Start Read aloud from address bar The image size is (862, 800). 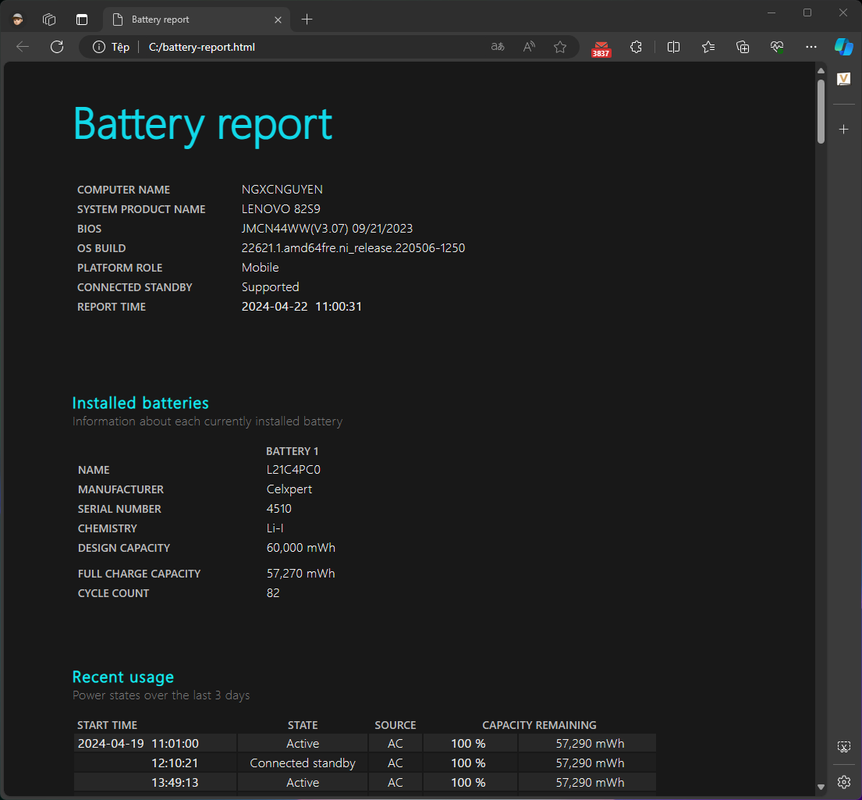point(529,47)
